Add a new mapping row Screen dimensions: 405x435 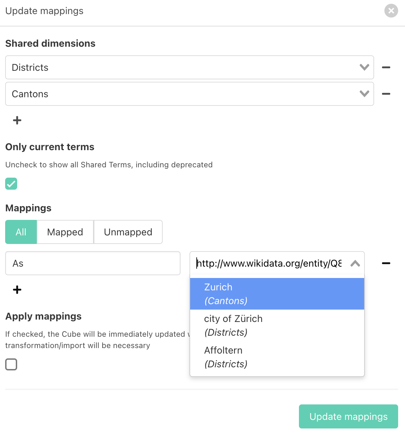coord(17,290)
